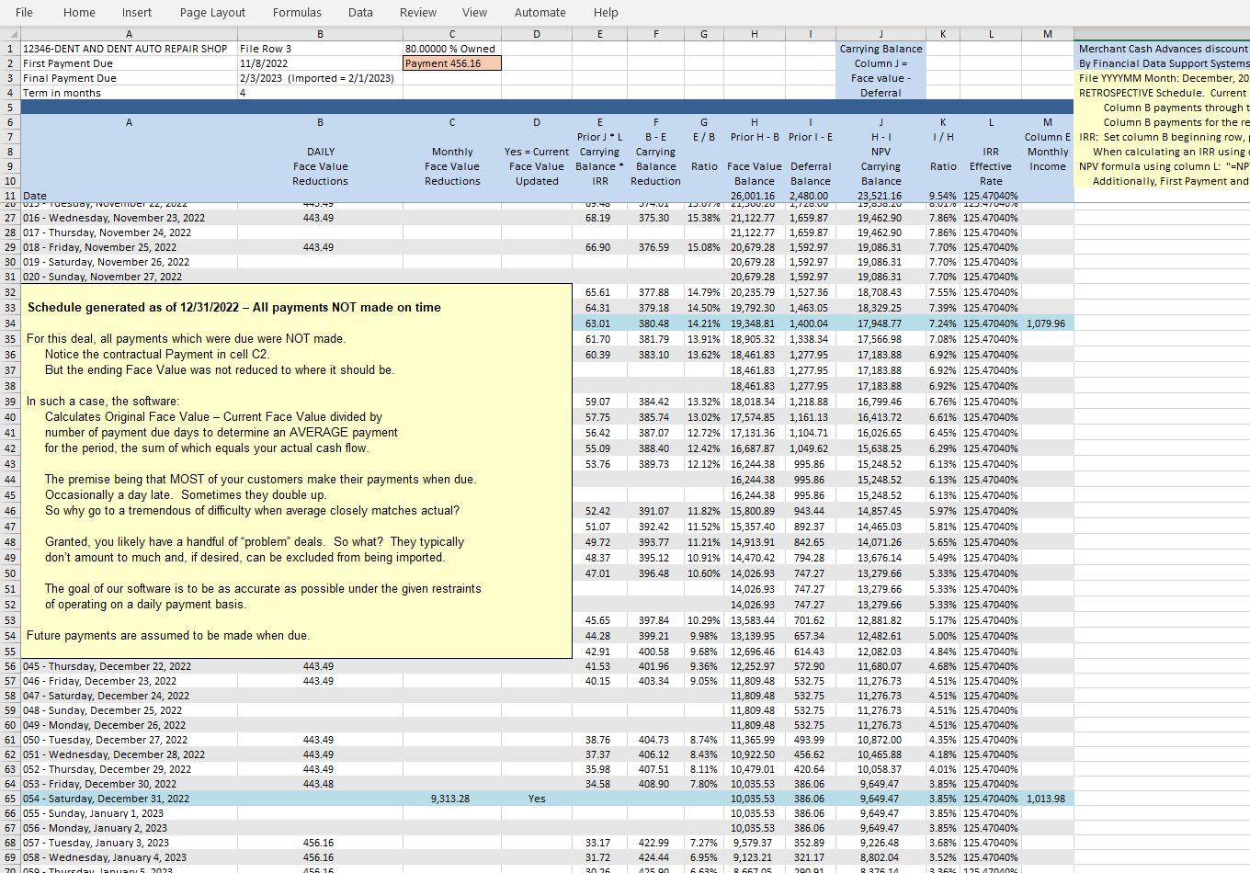Select '045 - Thursday, December 22, 2022' cell
Image resolution: width=1250 pixels, height=873 pixels.
pos(129,666)
